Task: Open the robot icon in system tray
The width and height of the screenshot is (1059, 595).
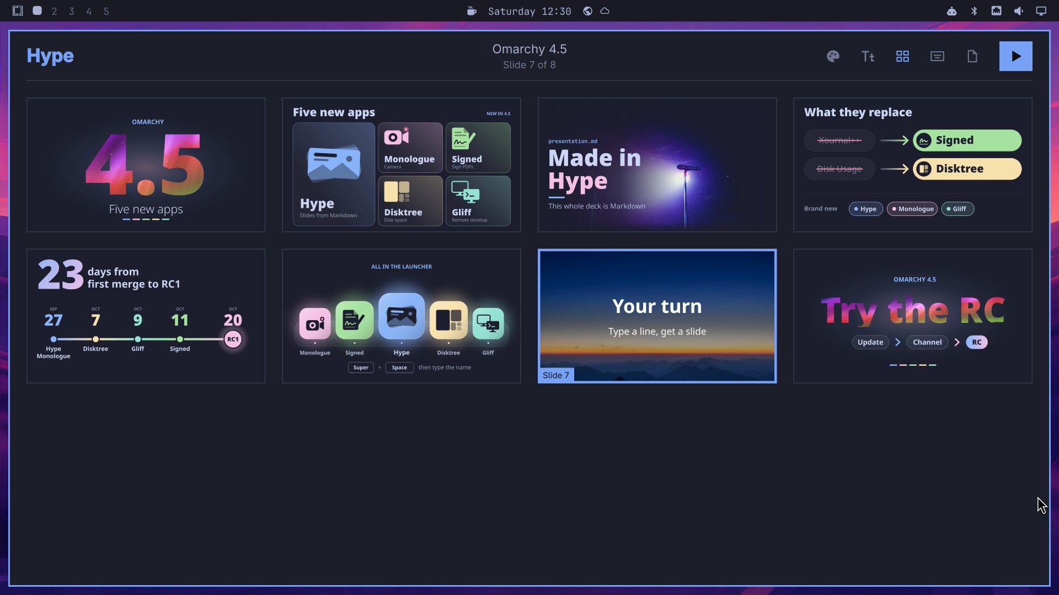Action: (x=951, y=11)
